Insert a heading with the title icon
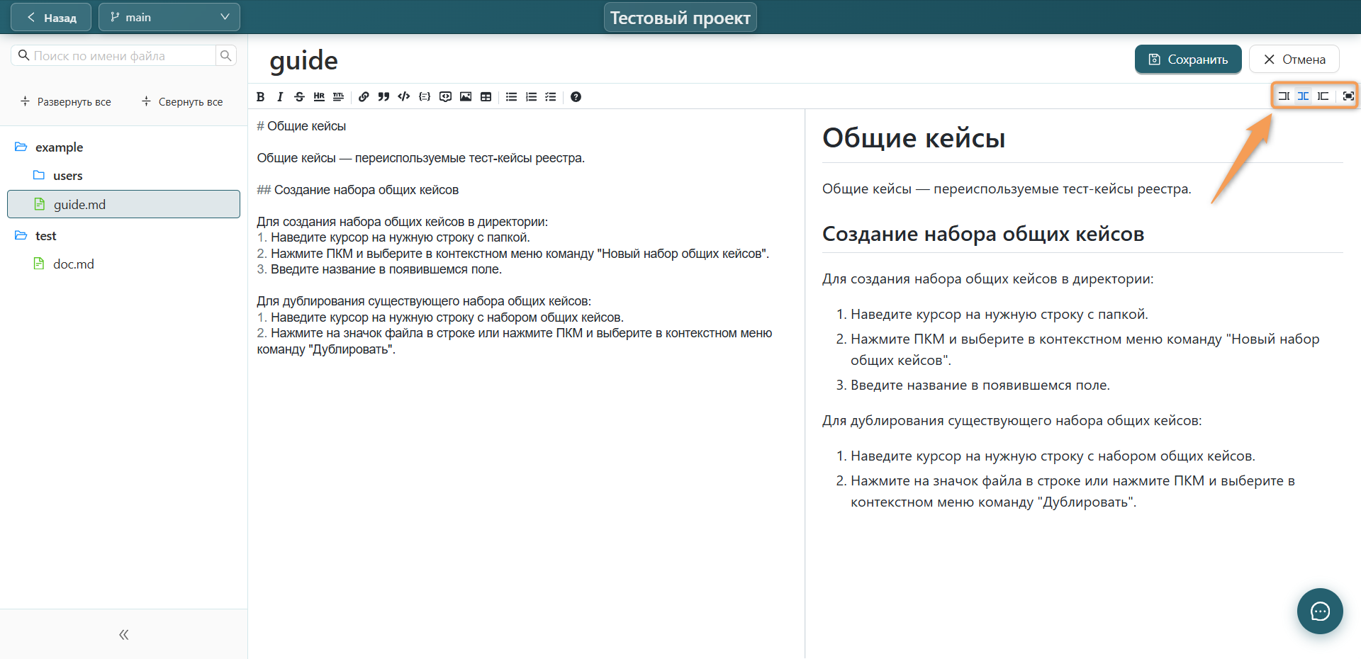Screen dimensions: 1361x659 pos(339,97)
